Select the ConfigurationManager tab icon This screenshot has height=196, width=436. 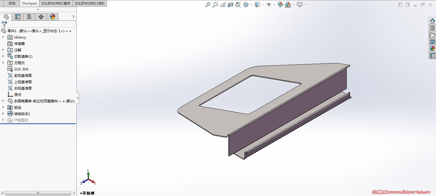(29, 17)
